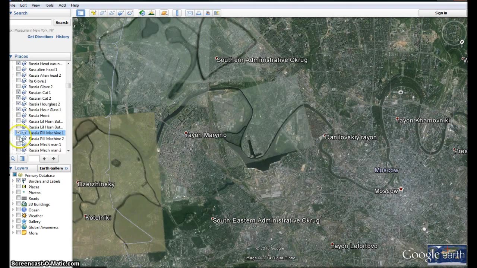Uncheck Russia Head wound overlay
The height and width of the screenshot is (268, 477).
pyautogui.click(x=18, y=64)
